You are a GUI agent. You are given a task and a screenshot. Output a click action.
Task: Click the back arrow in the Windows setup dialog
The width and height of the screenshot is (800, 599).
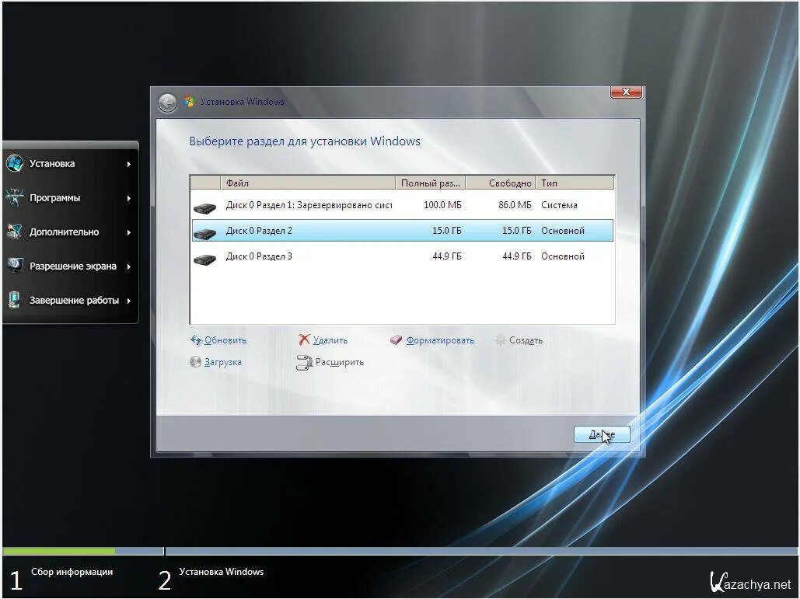tap(167, 103)
